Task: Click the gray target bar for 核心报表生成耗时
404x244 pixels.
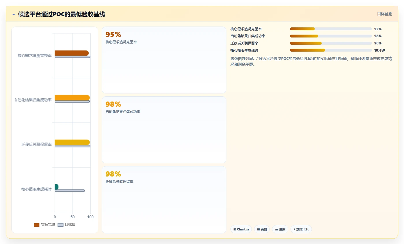Action: (70, 191)
